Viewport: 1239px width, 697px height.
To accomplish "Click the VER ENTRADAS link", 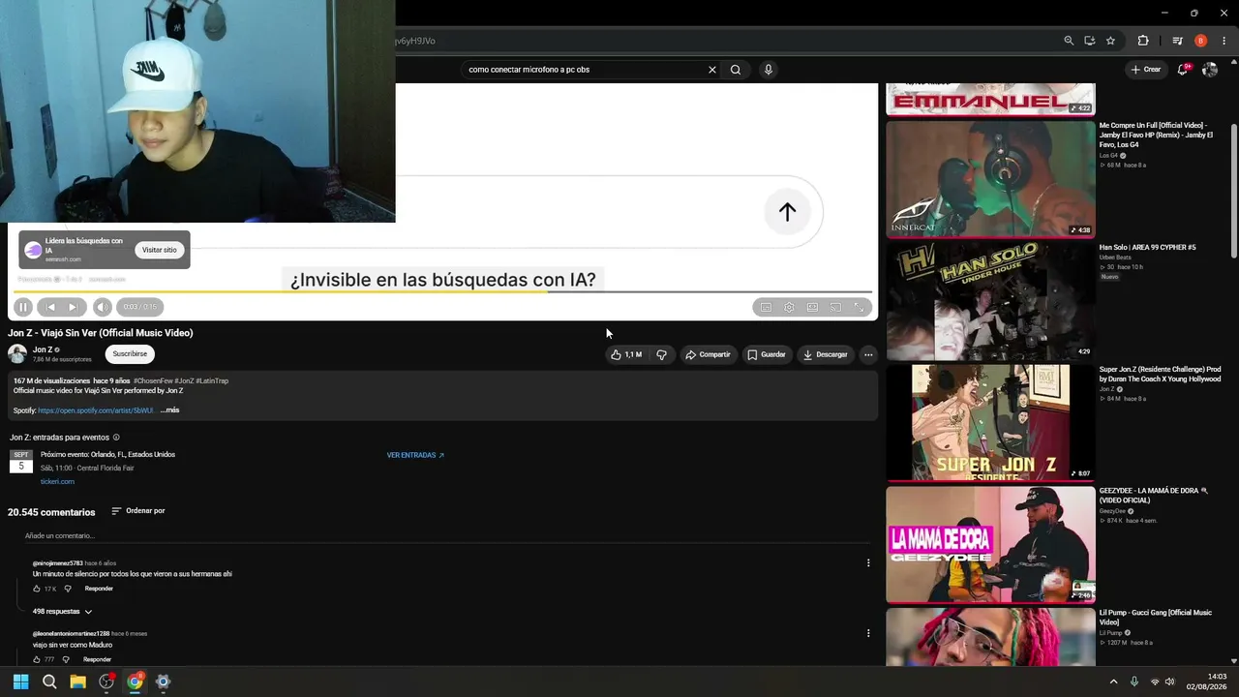I will pyautogui.click(x=415, y=455).
